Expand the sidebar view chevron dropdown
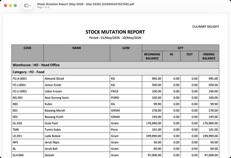This screenshot has height=158, width=231. pyautogui.click(x=30, y=5)
